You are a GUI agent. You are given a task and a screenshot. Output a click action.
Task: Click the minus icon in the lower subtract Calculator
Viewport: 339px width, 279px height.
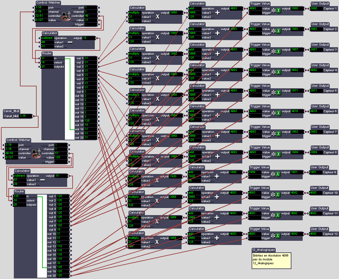click(42, 180)
